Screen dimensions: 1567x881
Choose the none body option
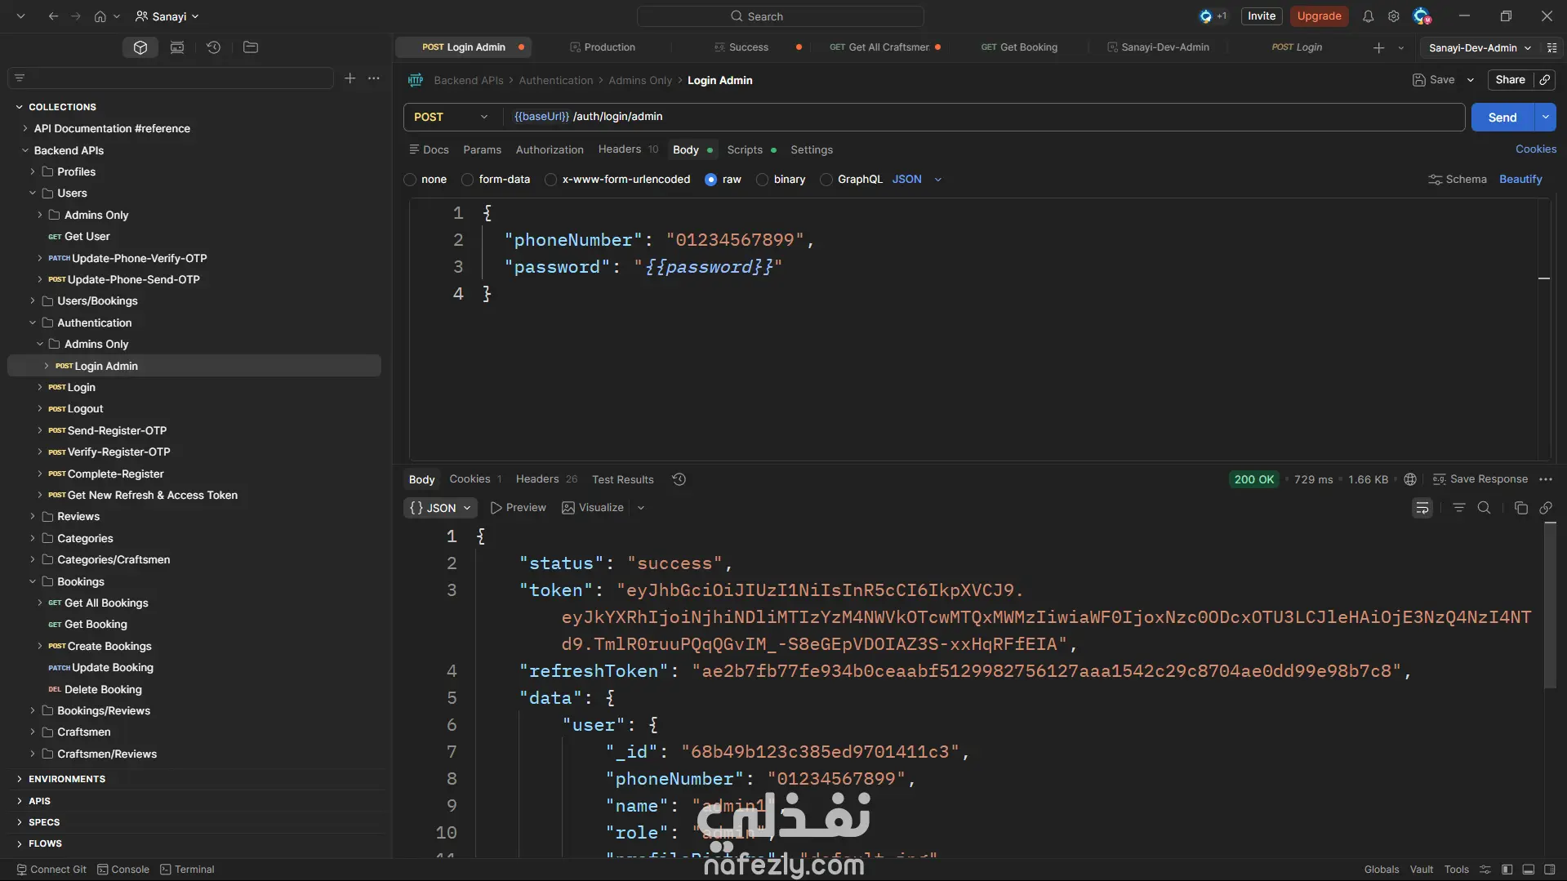411,180
